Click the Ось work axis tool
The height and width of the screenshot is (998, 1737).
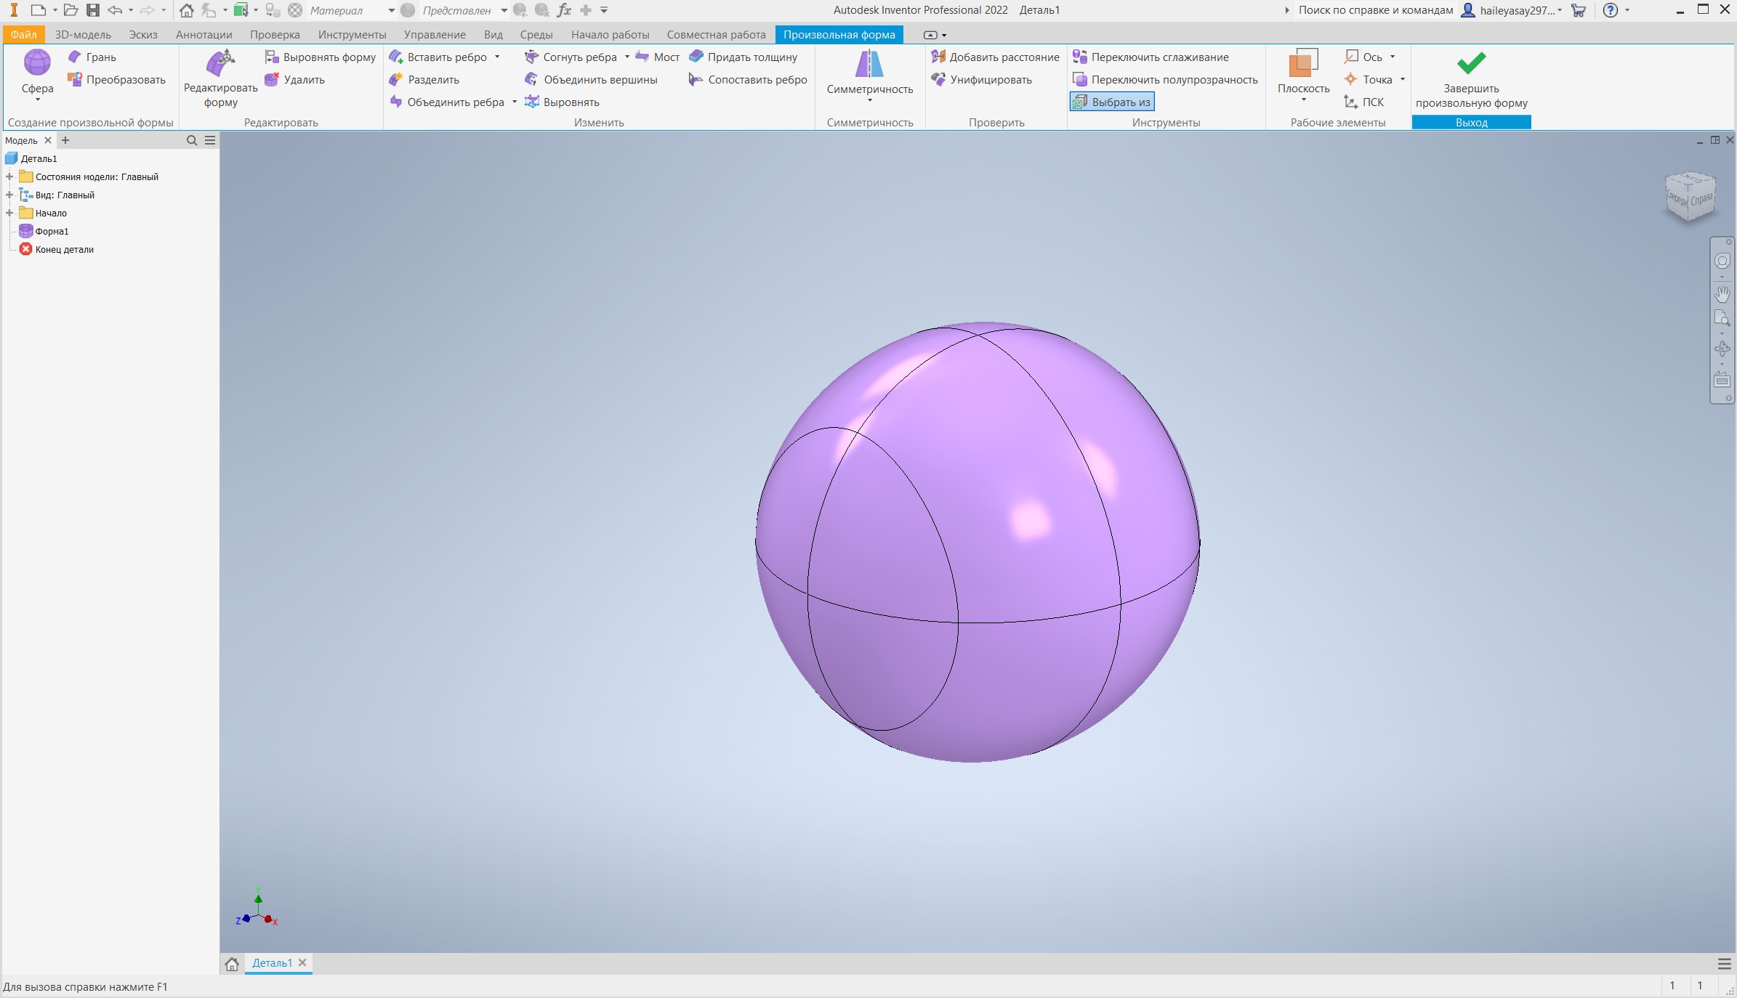[1363, 57]
